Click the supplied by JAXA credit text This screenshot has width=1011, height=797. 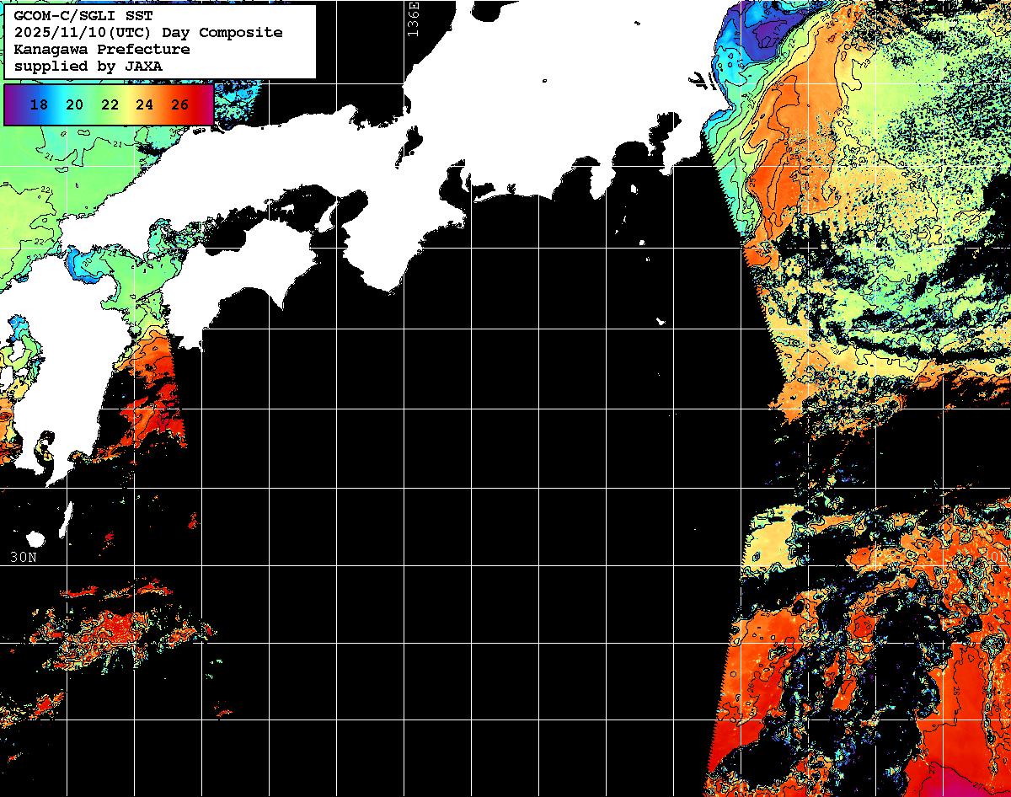[88, 66]
